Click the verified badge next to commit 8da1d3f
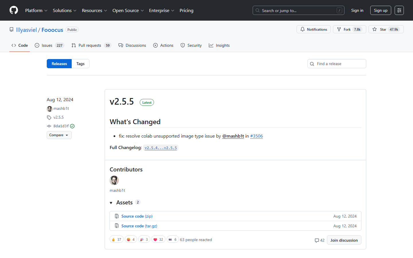Image resolution: width=413 pixels, height=258 pixels. pyautogui.click(x=72, y=126)
